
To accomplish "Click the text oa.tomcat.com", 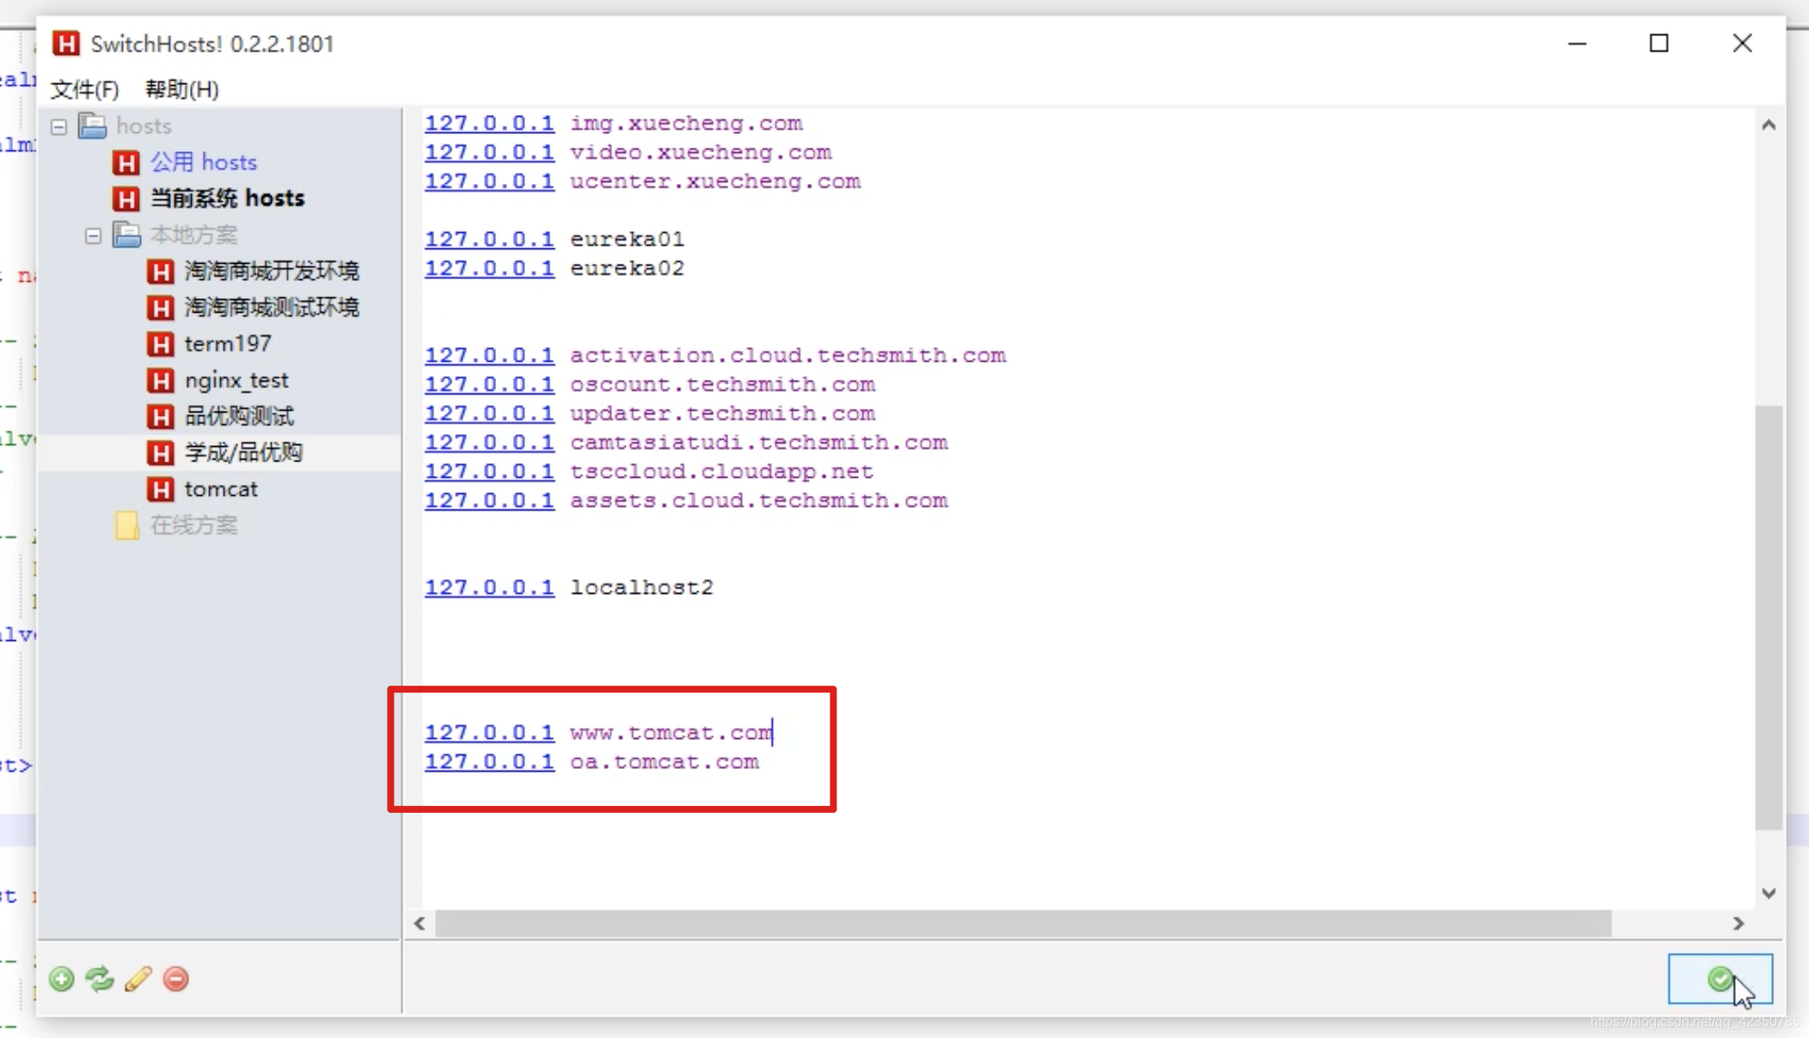I will (665, 762).
